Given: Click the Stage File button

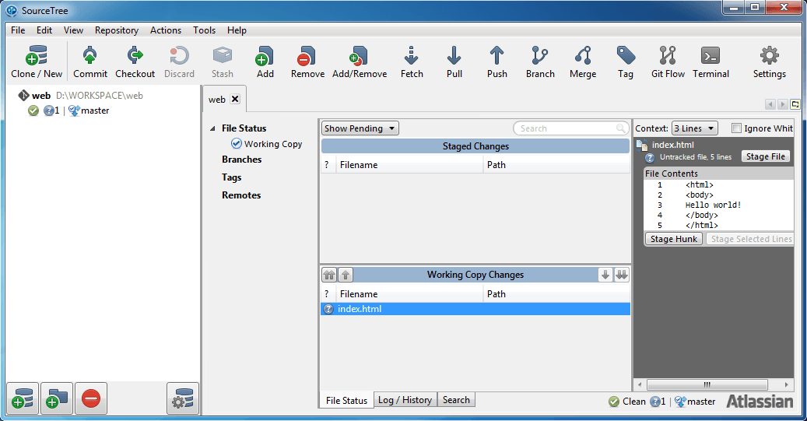Looking at the screenshot, I should [x=765, y=156].
